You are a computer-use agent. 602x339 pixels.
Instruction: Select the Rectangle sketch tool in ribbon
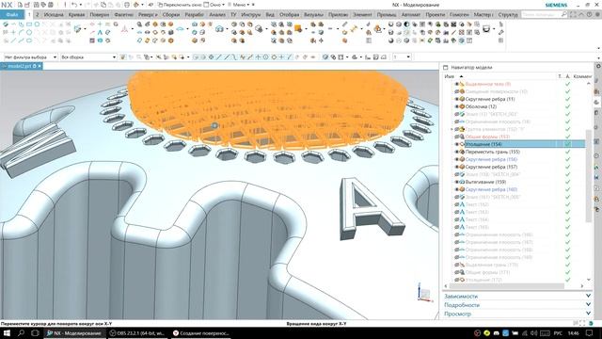(x=29, y=24)
